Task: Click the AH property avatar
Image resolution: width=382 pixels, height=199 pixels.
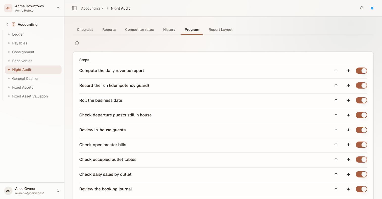Action: [x=8, y=8]
